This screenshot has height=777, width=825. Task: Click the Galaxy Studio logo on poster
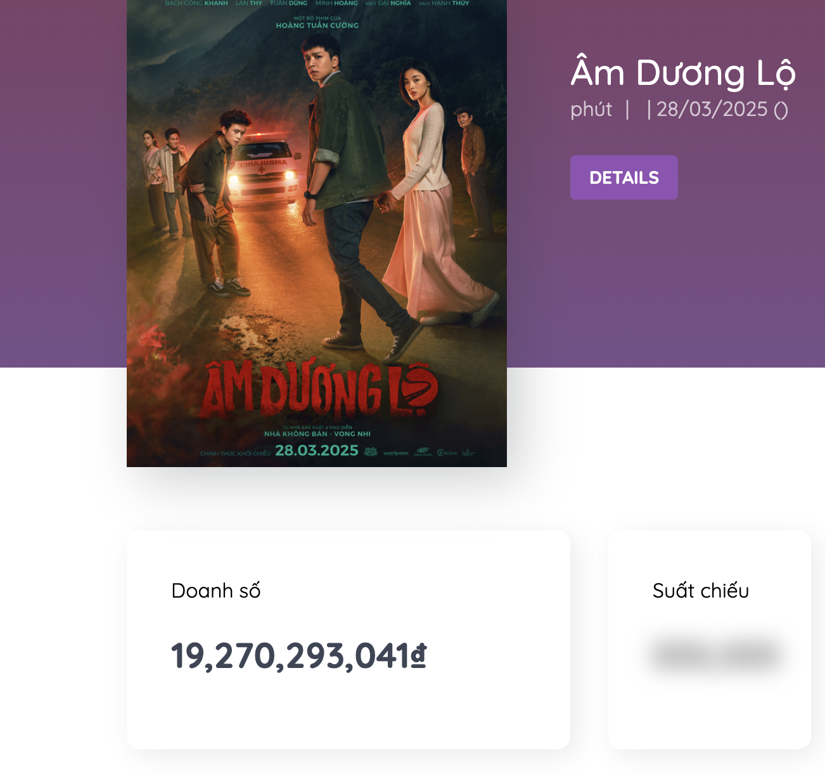[x=423, y=453]
